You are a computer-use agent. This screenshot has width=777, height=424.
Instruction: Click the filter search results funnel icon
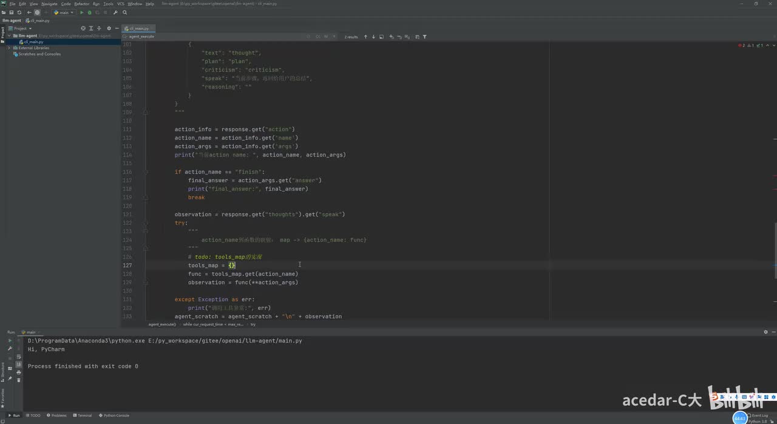click(424, 36)
